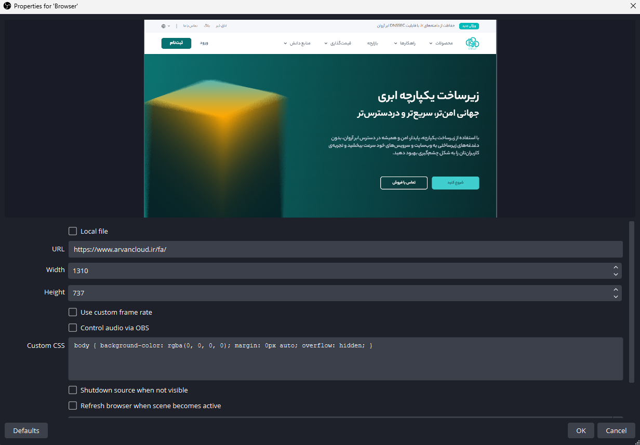Enable Shutdown source when not visible

click(73, 390)
